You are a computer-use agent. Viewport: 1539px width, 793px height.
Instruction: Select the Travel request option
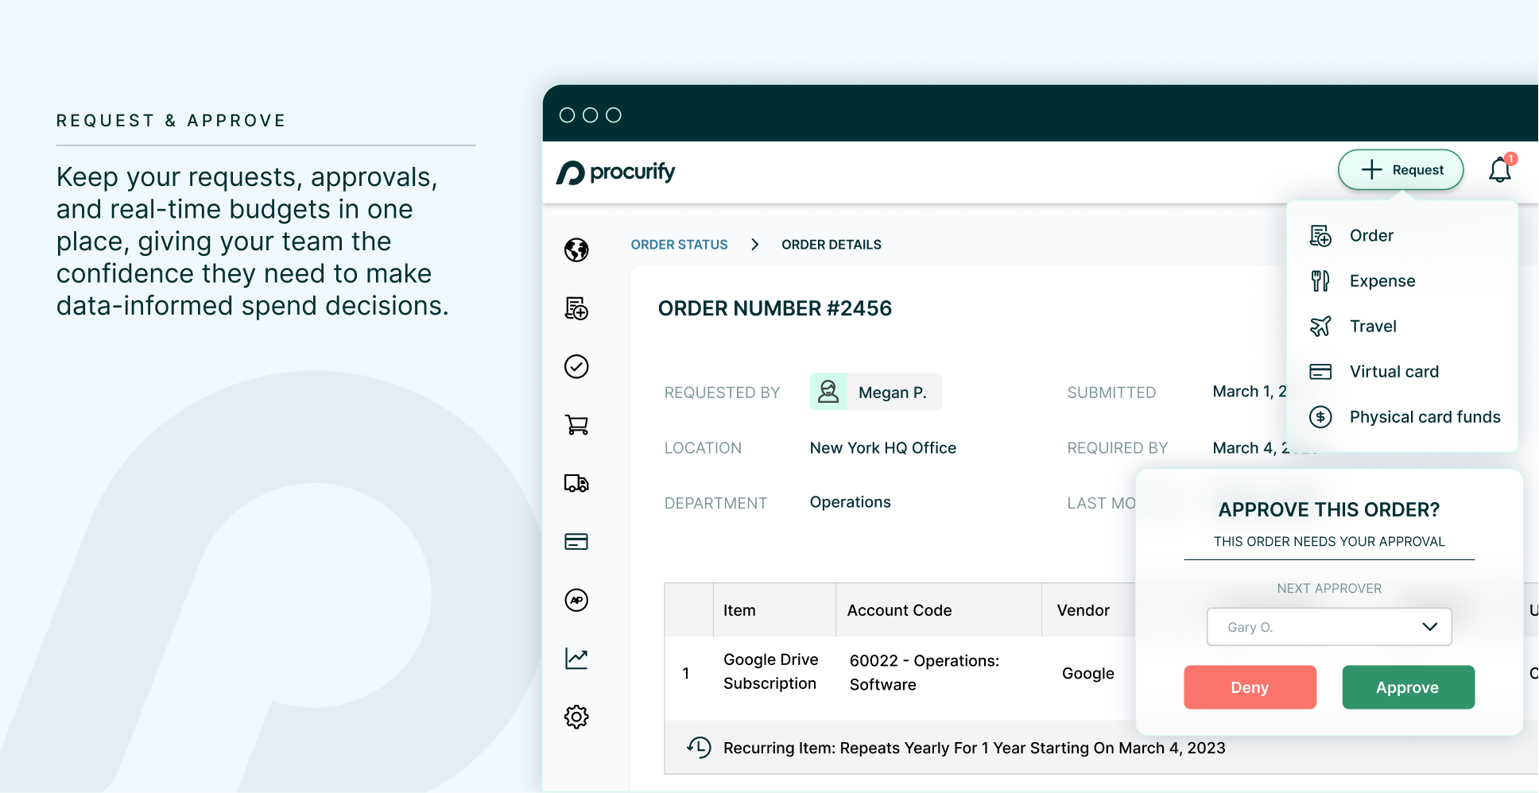pyautogui.click(x=1372, y=326)
